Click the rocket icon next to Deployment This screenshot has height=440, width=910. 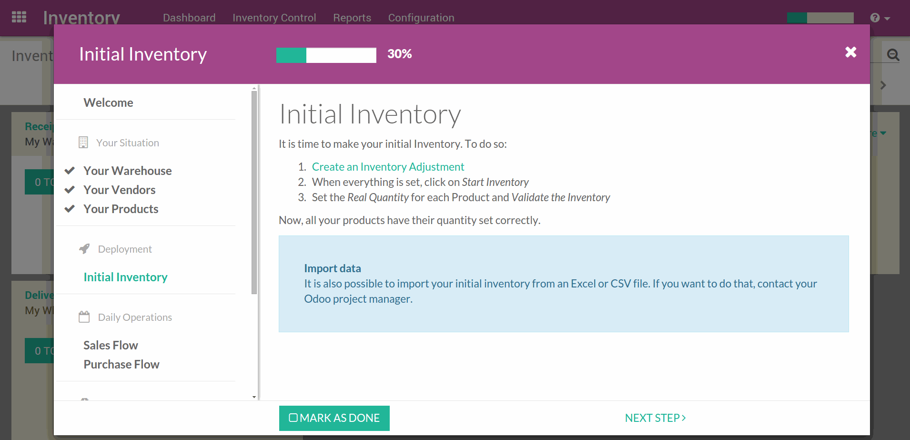[84, 248]
